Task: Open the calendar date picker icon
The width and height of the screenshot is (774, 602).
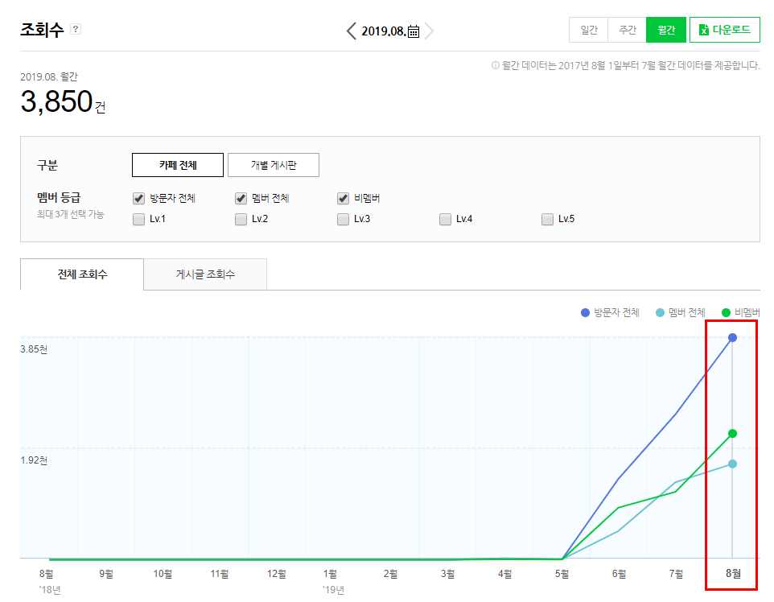Action: pyautogui.click(x=414, y=31)
